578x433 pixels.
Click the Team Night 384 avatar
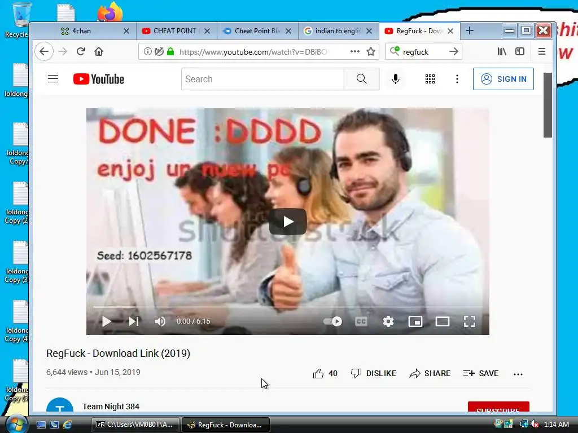[x=60, y=405]
